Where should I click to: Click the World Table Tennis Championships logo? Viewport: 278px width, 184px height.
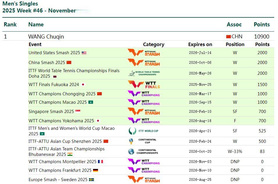coord(144,73)
